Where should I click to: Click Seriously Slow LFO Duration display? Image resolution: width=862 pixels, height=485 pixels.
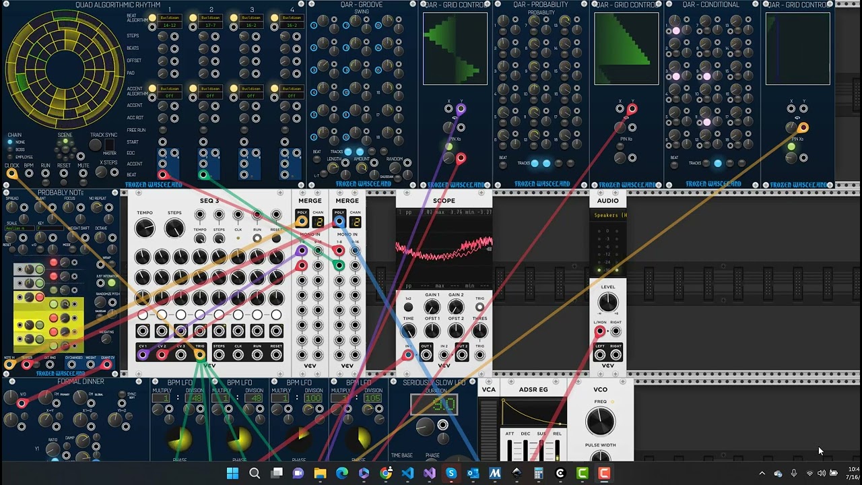click(435, 405)
